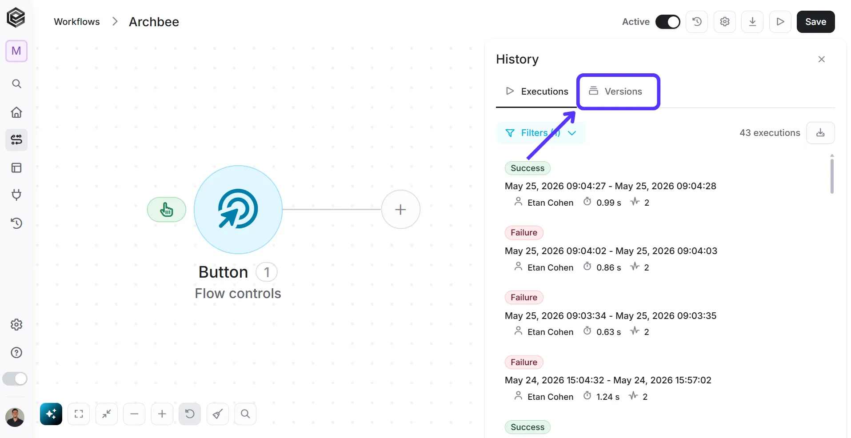851x438 pixels.
Task: Open the templates layout sidebar icon
Action: point(16,168)
